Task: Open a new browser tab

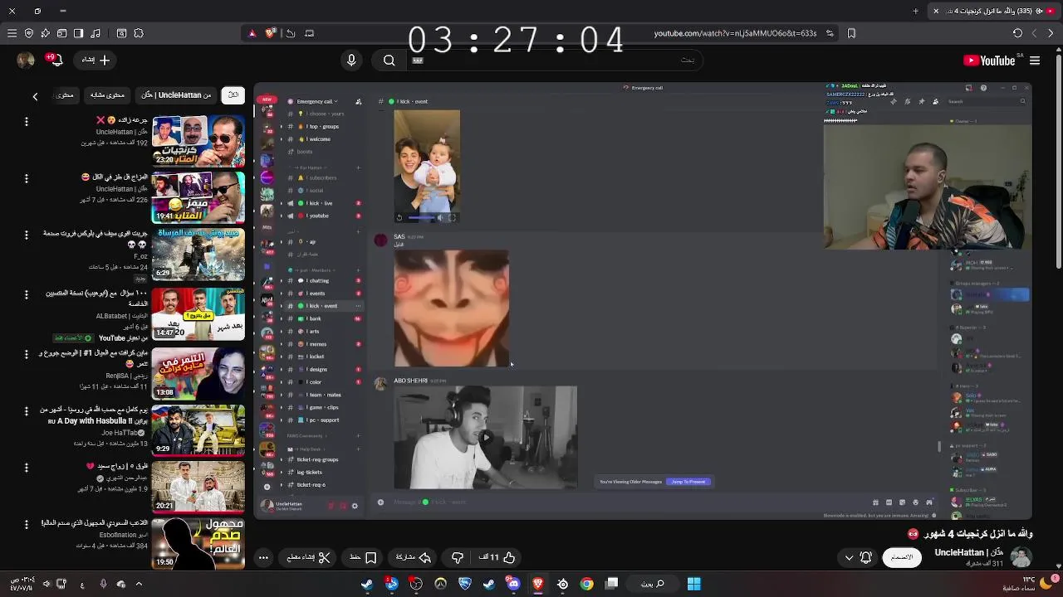Action: click(x=916, y=11)
